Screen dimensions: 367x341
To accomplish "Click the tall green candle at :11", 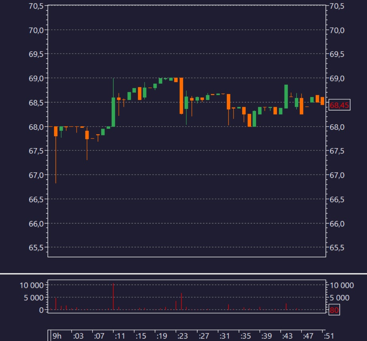I will (113, 112).
